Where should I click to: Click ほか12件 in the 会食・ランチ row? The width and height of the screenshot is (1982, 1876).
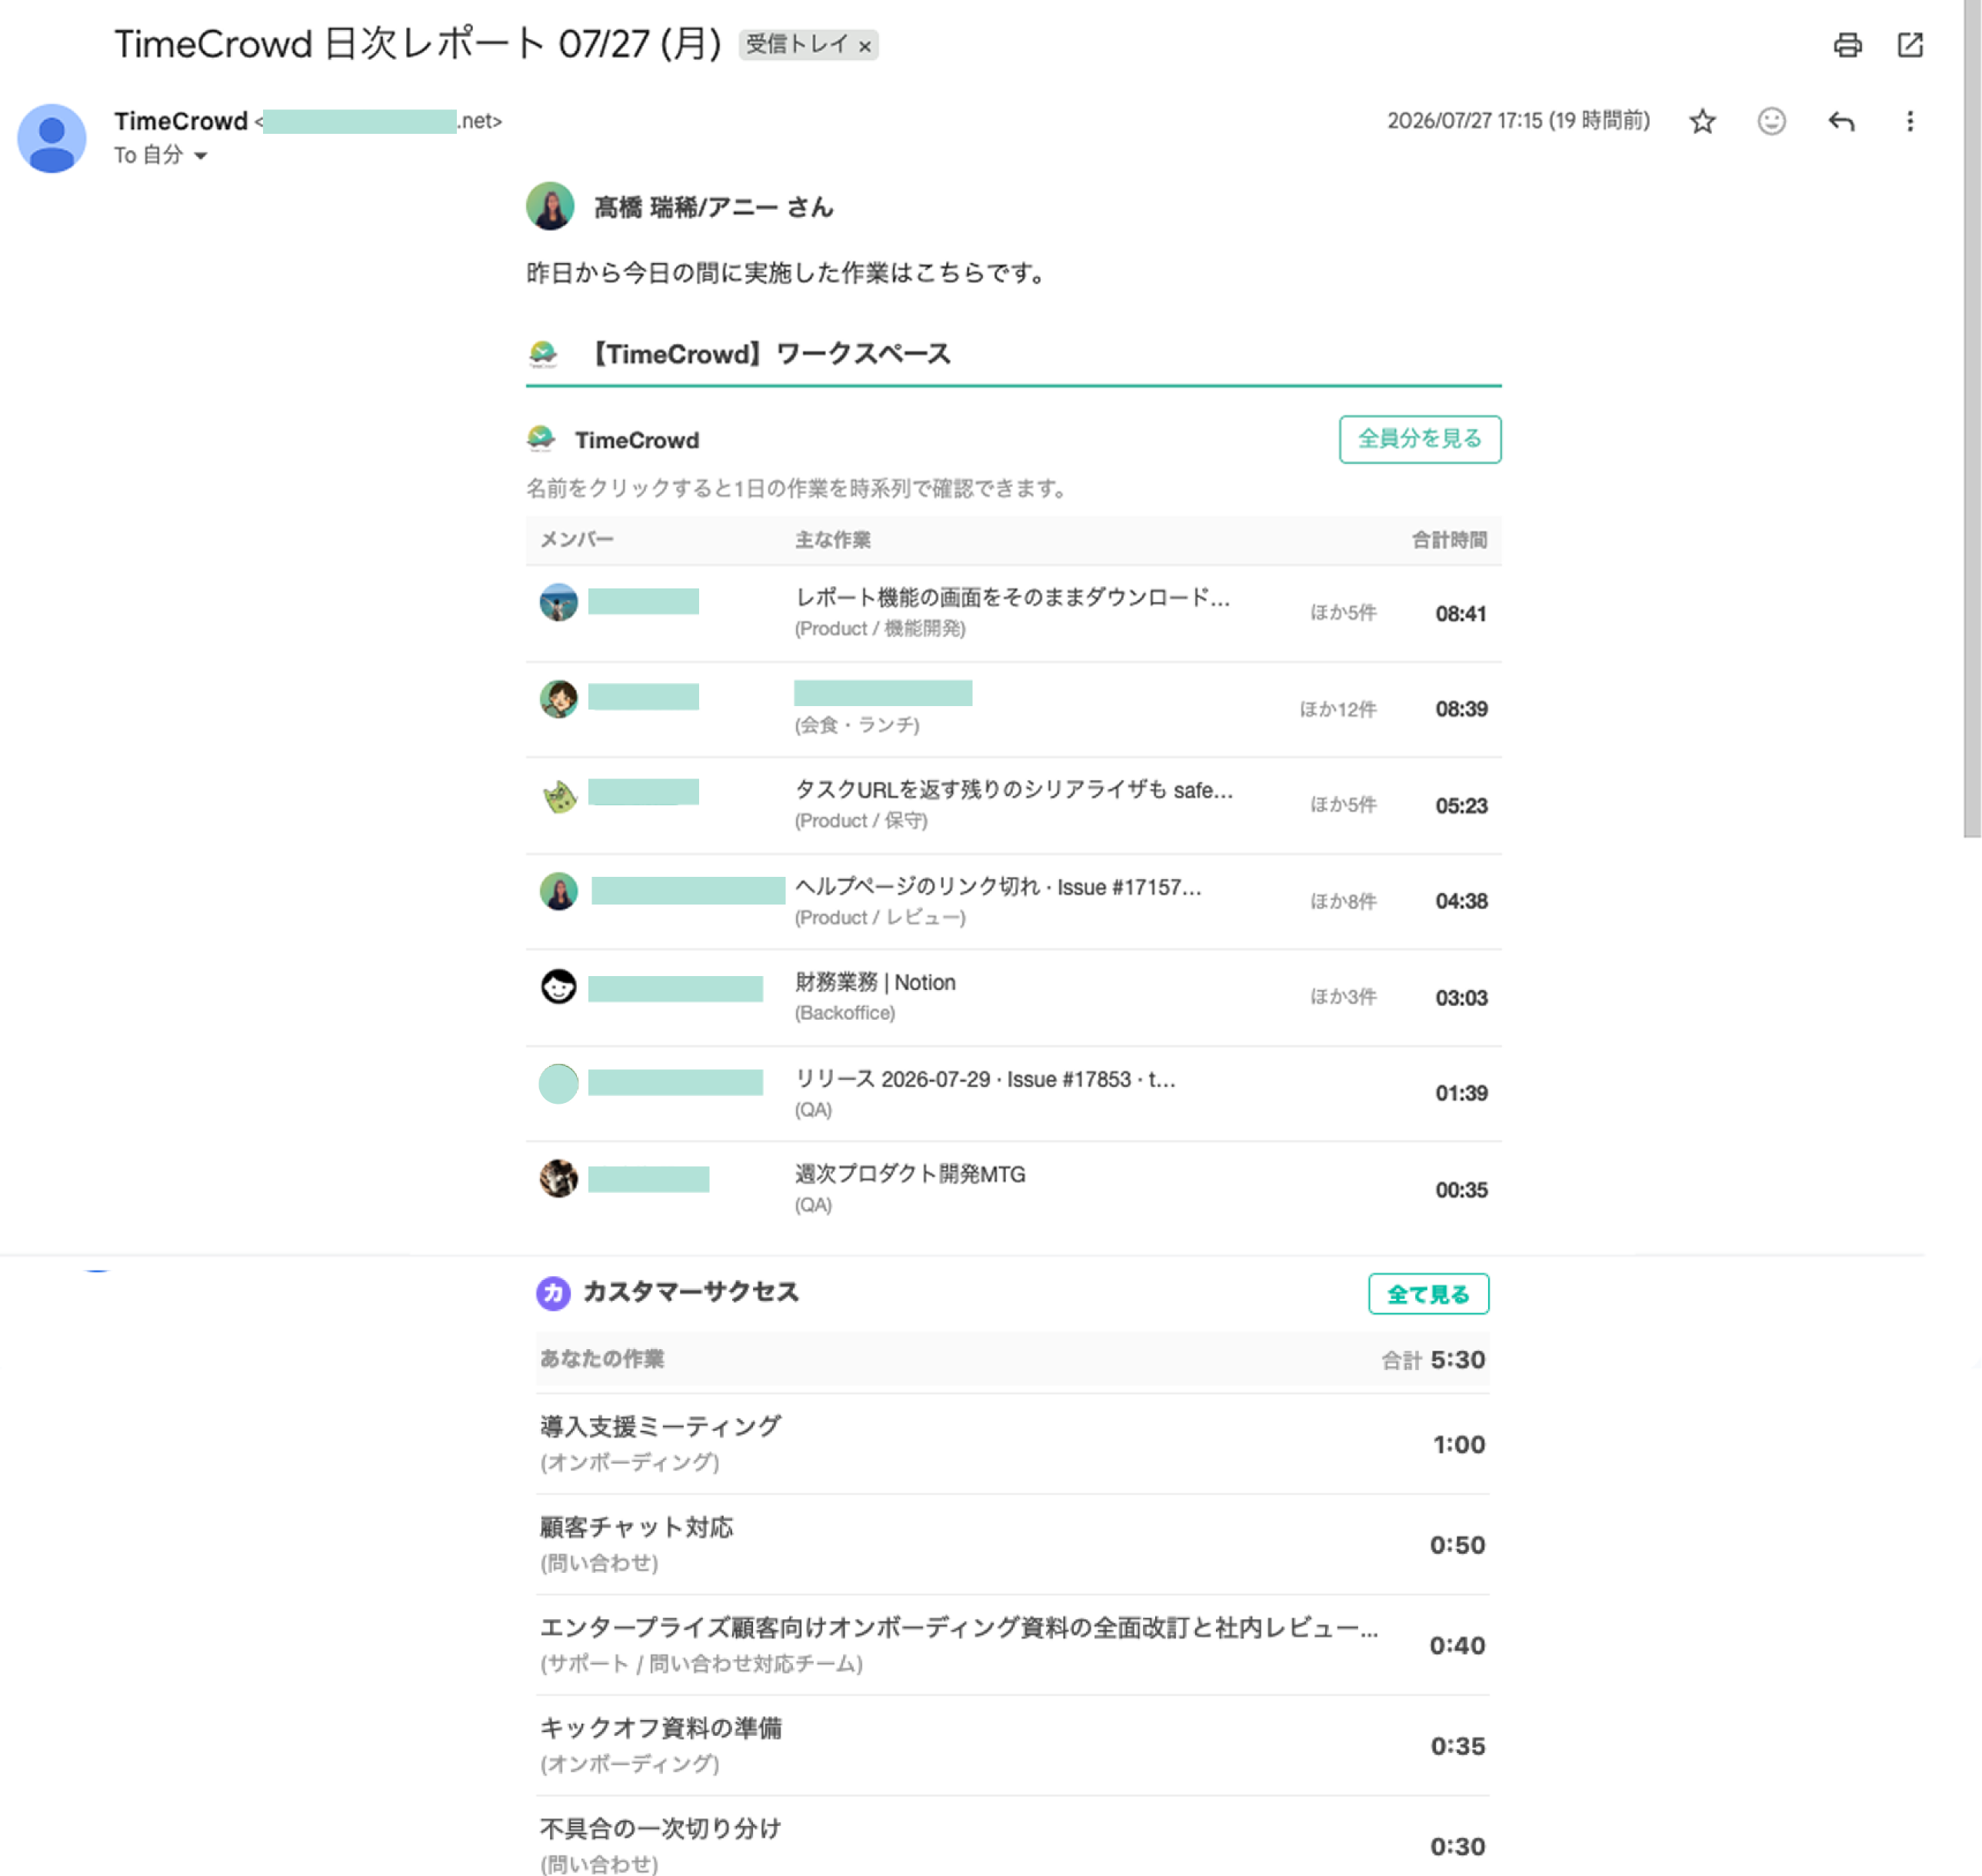1337,709
